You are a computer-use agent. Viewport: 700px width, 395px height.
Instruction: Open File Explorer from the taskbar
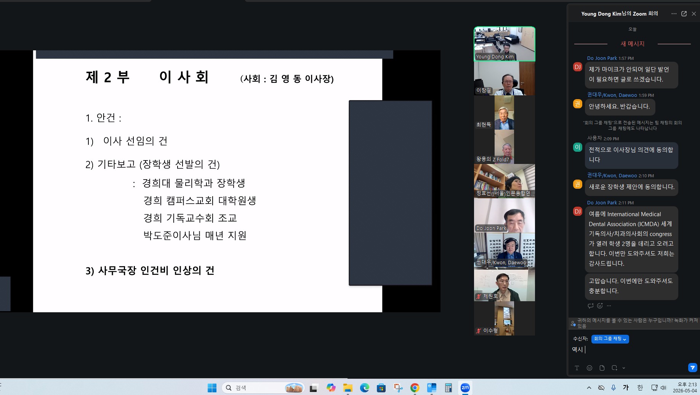point(348,388)
